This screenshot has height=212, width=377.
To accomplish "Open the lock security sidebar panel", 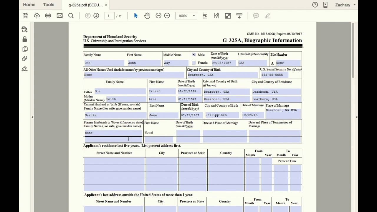I will tap(25, 39).
